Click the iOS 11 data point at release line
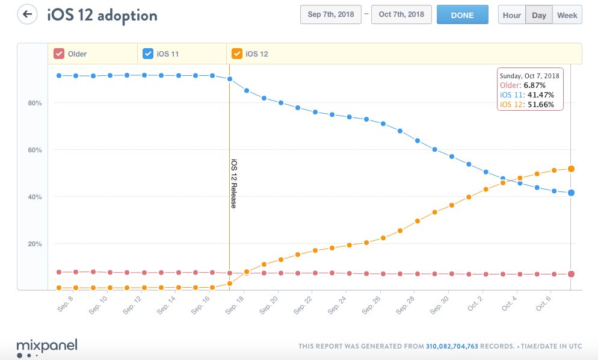 coord(229,79)
